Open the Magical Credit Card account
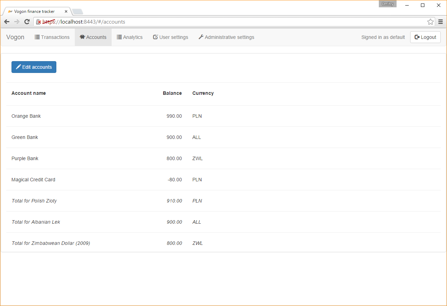 [x=33, y=180]
